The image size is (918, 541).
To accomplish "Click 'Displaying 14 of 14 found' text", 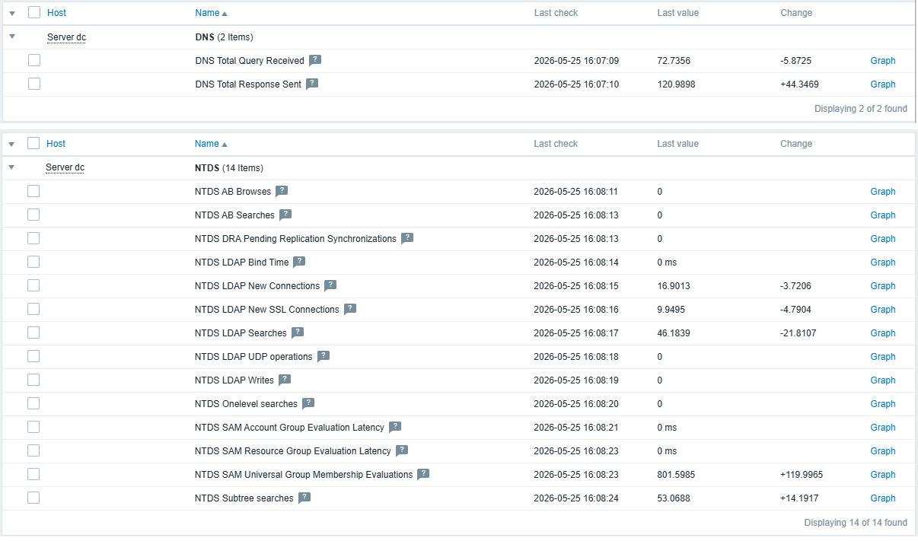I will [856, 523].
